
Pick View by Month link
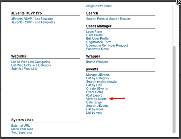pyautogui.click(x=96, y=99)
